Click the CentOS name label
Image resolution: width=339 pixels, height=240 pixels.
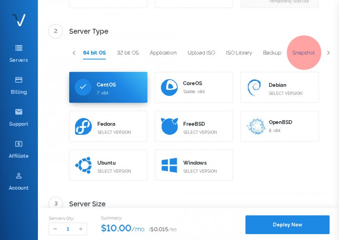[x=106, y=85]
